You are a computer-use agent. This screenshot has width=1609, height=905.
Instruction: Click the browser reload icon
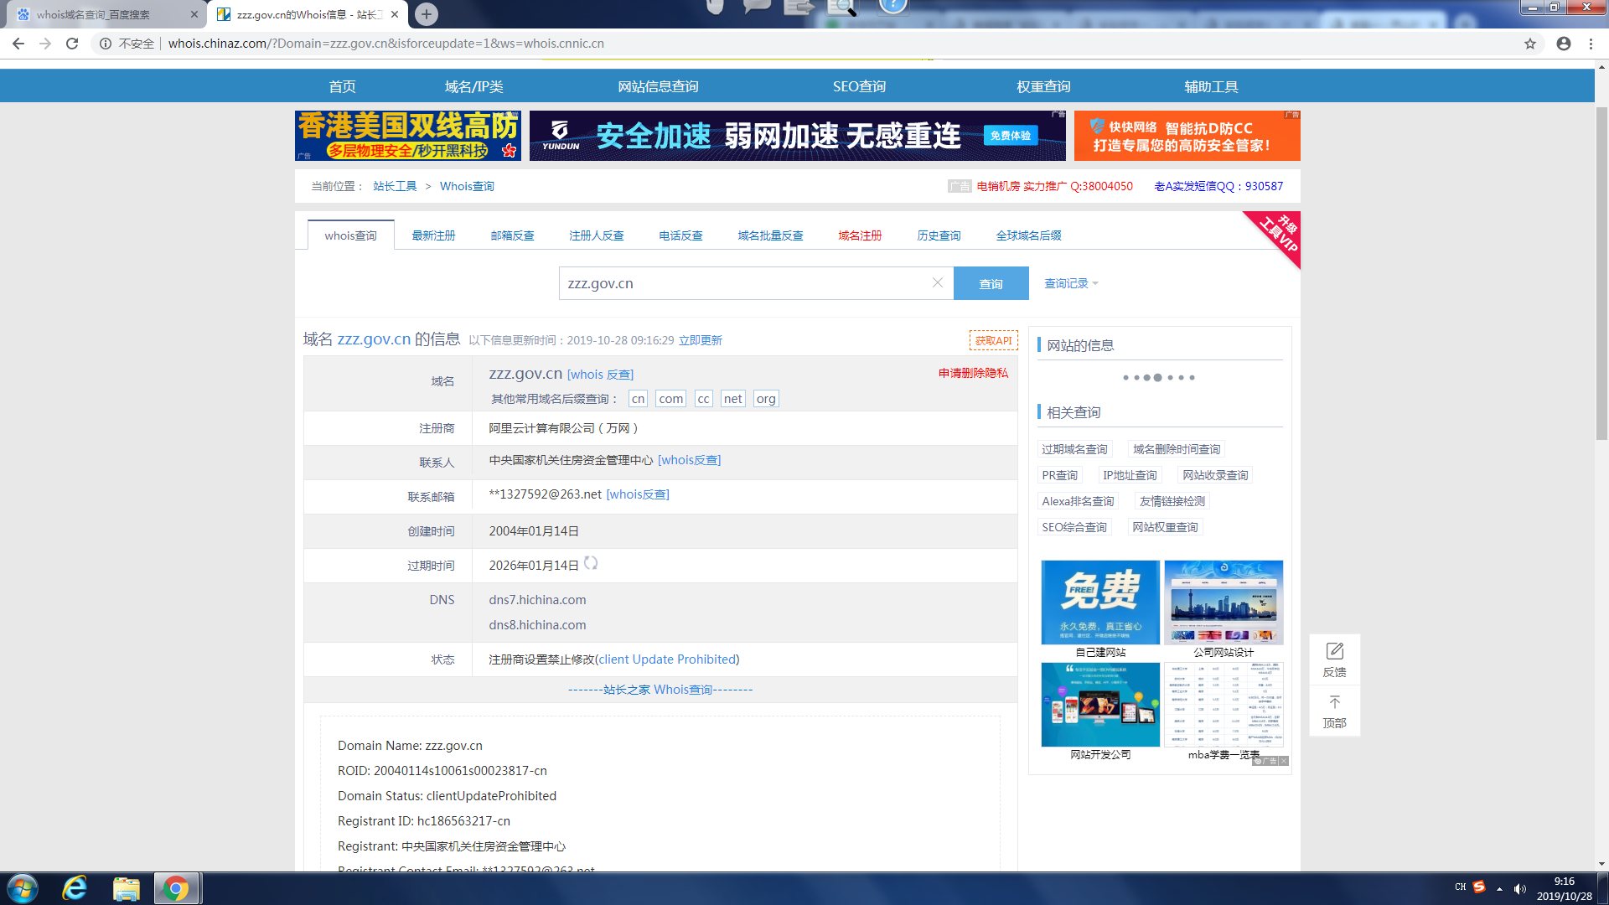point(72,44)
